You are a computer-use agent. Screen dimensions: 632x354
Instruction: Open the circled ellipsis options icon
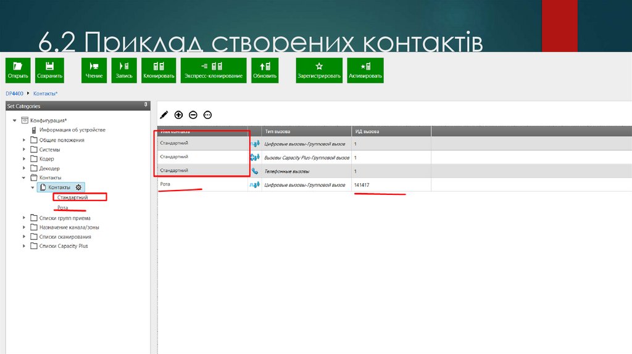[x=207, y=115]
